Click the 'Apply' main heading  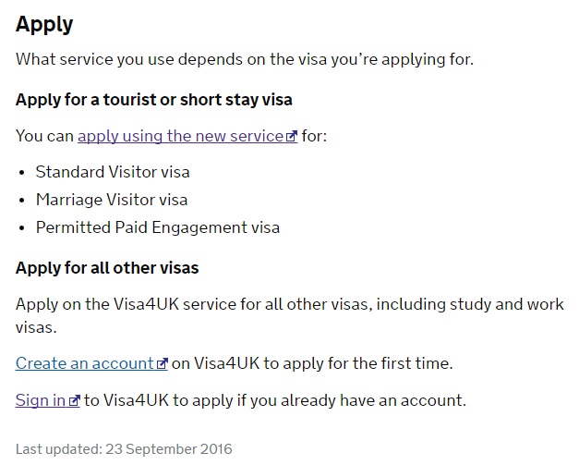click(x=44, y=25)
